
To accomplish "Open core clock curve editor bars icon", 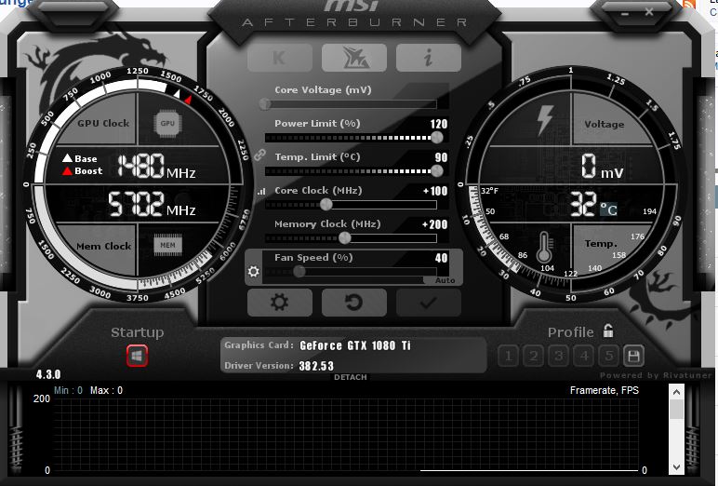I will tap(261, 192).
